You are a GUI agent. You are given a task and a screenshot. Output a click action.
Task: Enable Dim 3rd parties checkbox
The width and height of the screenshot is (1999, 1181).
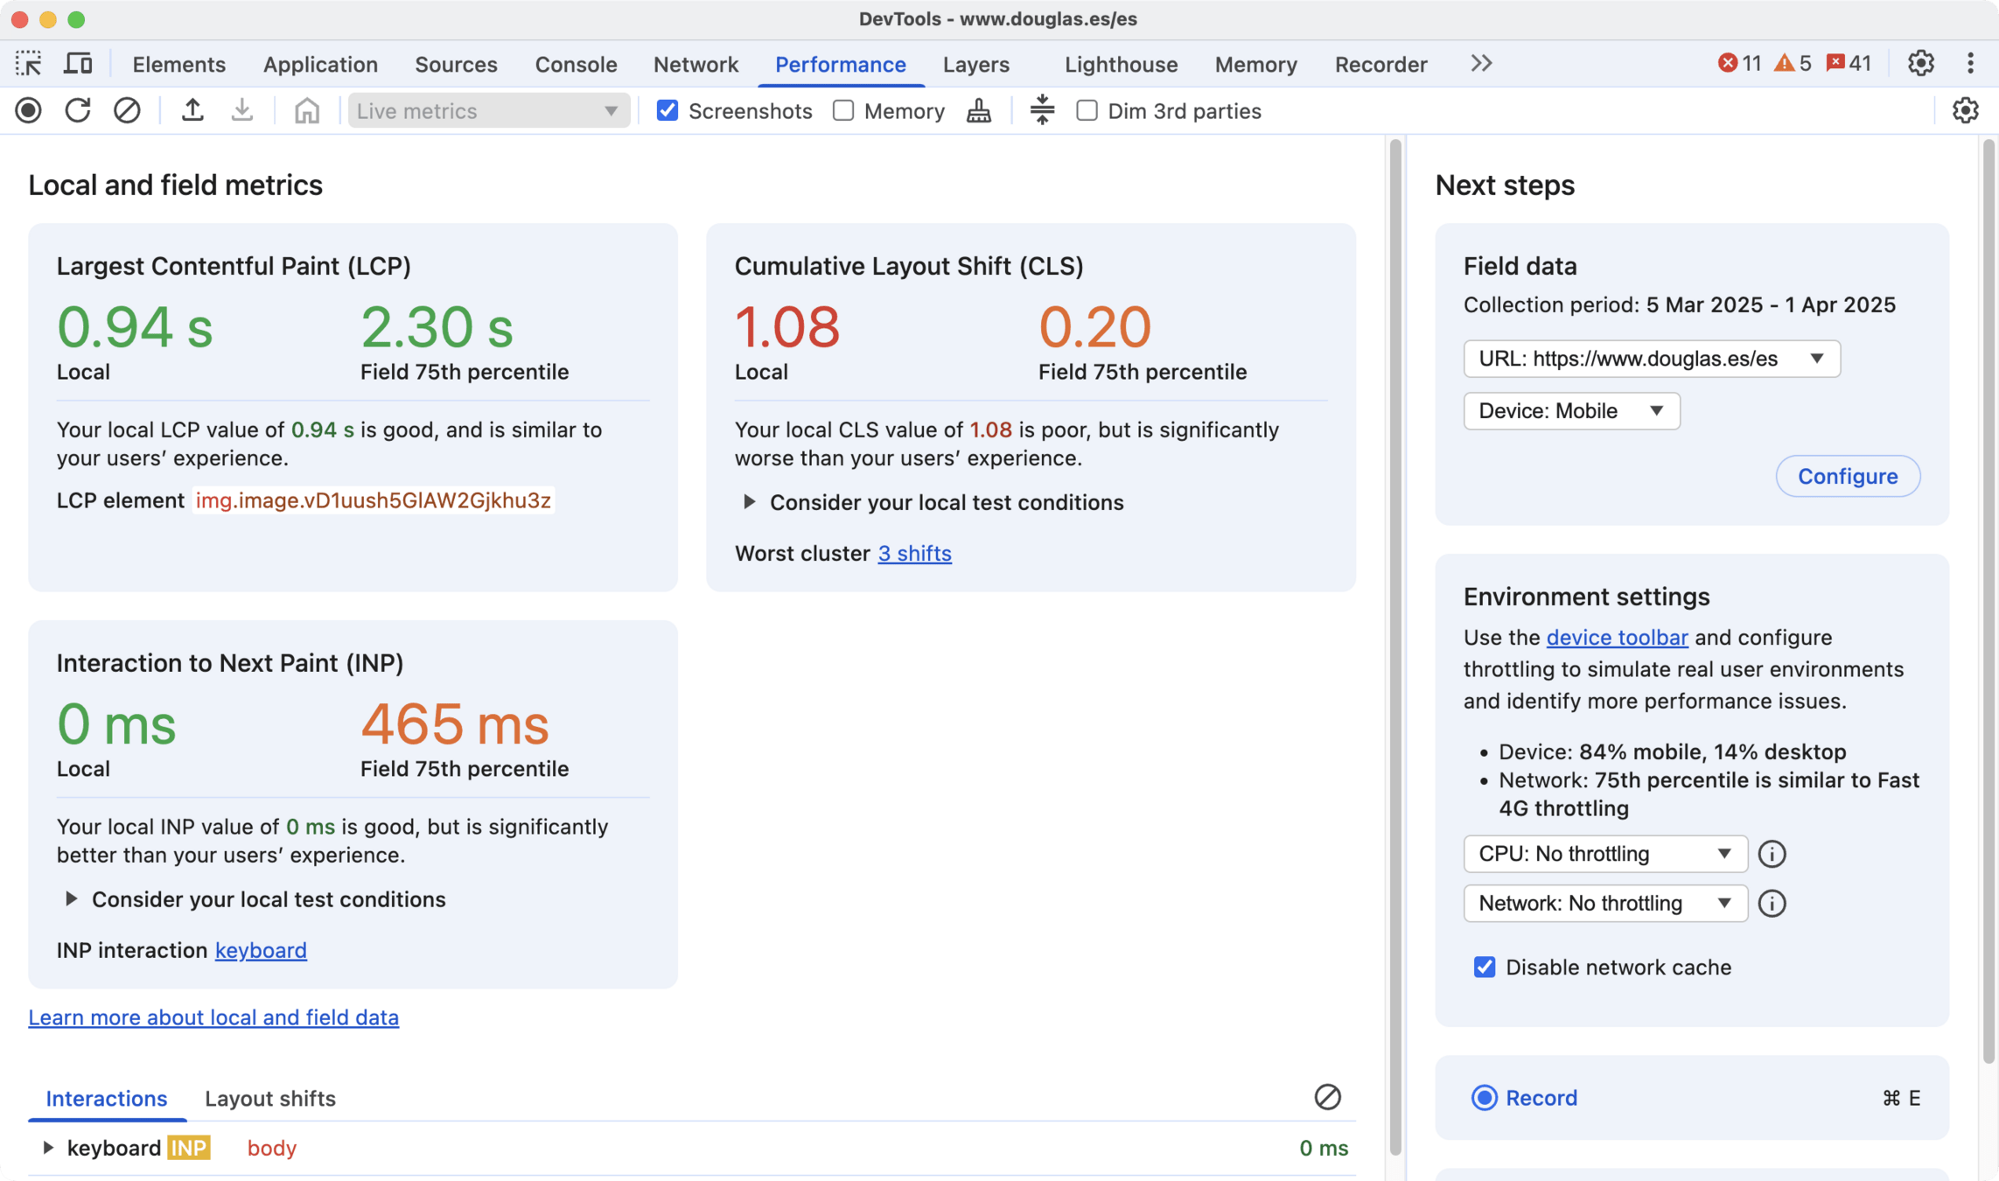tap(1087, 111)
